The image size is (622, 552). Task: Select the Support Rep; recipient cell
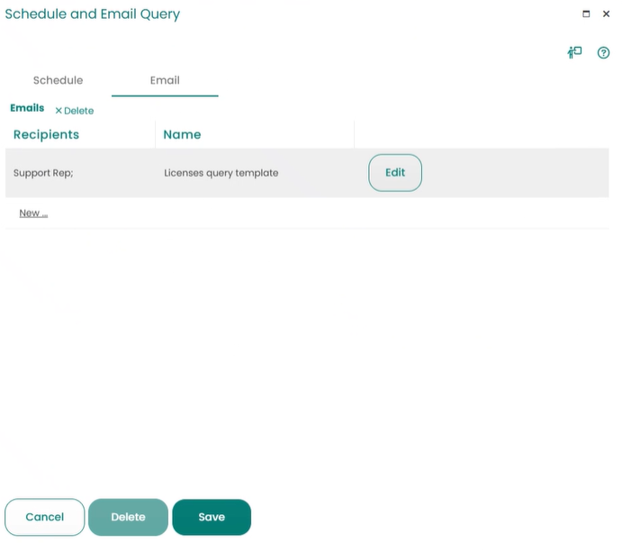(43, 173)
